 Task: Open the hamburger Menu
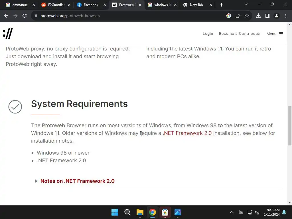[x=275, y=34]
